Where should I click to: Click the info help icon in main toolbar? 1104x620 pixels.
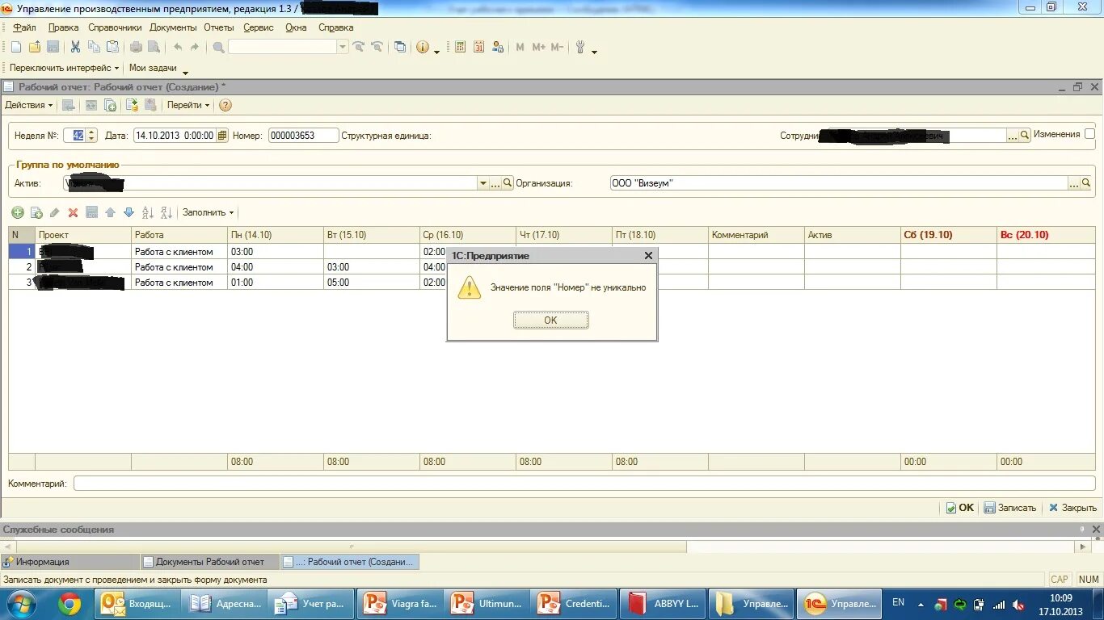click(422, 48)
